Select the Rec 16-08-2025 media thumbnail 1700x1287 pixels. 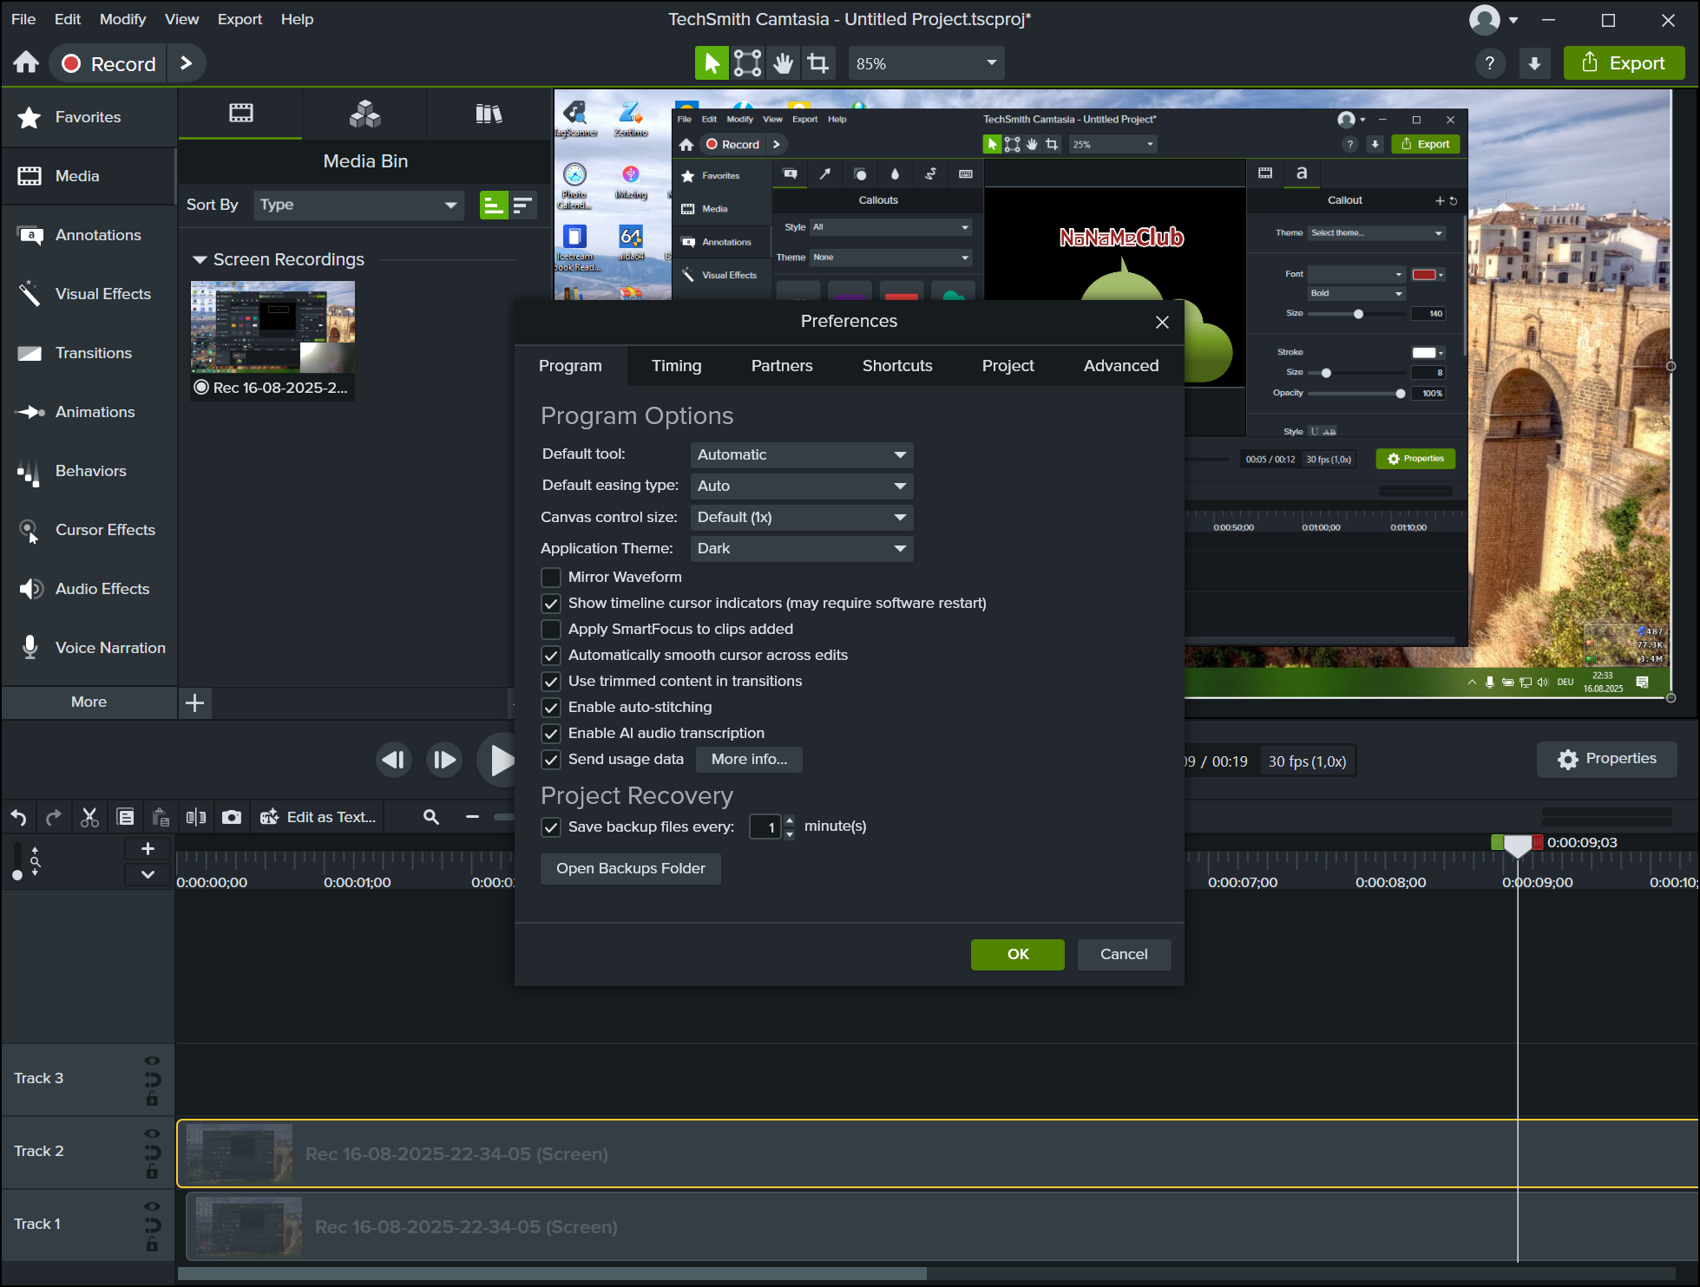point(272,328)
